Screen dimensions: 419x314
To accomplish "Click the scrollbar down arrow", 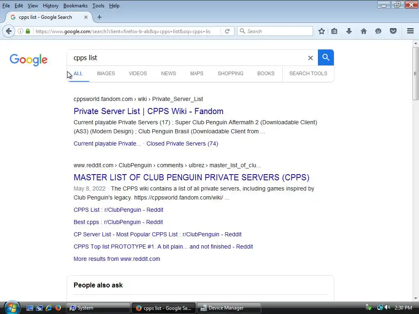I will point(415,298).
